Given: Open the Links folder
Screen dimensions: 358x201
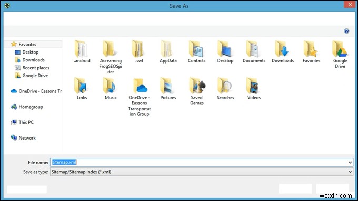Looking at the screenshot, I should 82,89.
